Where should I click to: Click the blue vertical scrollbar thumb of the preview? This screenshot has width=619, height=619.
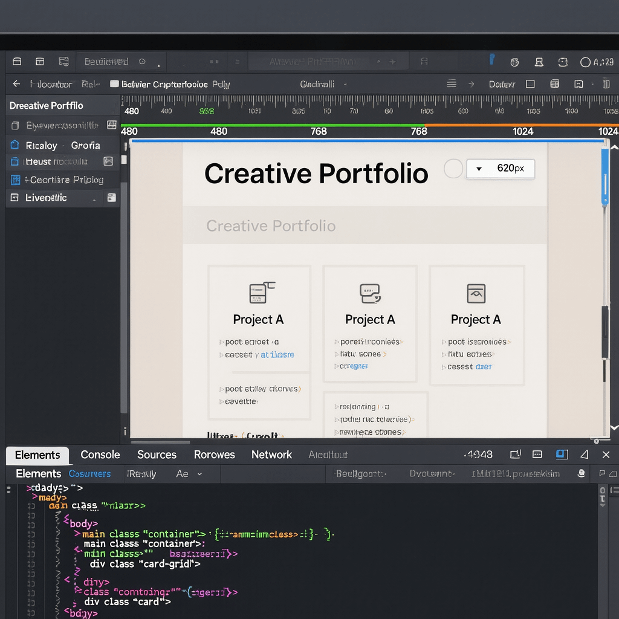[x=604, y=178]
